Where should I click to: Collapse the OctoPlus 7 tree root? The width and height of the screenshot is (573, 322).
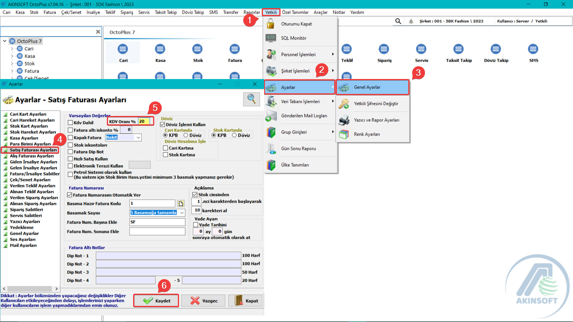pos(5,41)
